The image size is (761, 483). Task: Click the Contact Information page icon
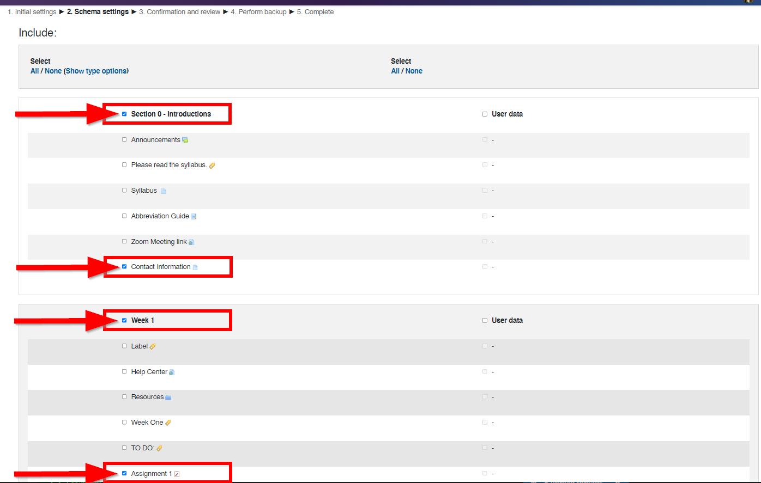[x=195, y=267]
